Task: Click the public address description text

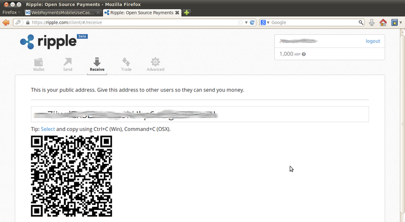Action: (x=137, y=90)
